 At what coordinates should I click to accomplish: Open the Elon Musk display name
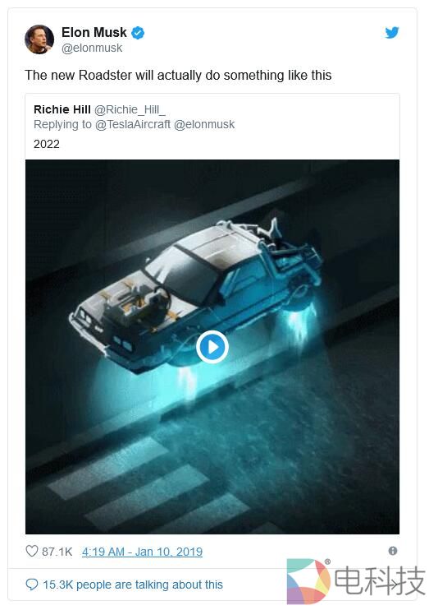[94, 32]
